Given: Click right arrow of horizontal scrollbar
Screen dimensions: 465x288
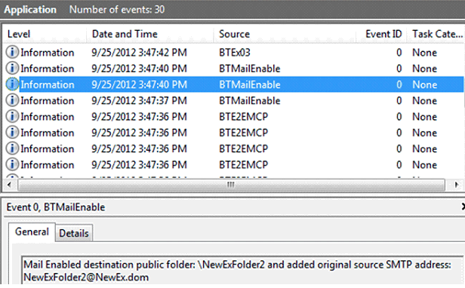Looking at the screenshot, I should coord(457,185).
